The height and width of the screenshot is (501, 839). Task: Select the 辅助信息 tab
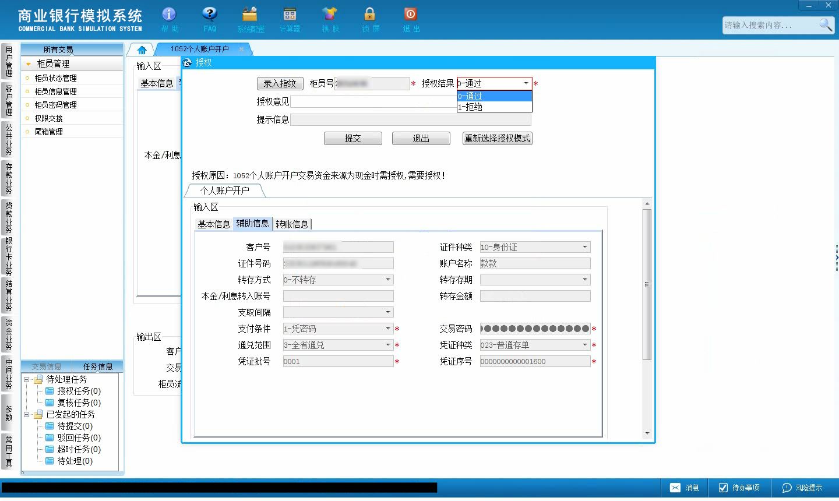coord(252,224)
